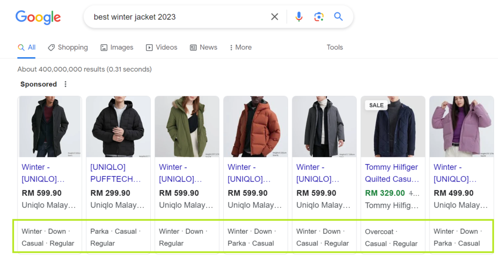Viewport: 498px width, 262px height.
Task: Open the Tools filter option
Action: click(x=335, y=47)
